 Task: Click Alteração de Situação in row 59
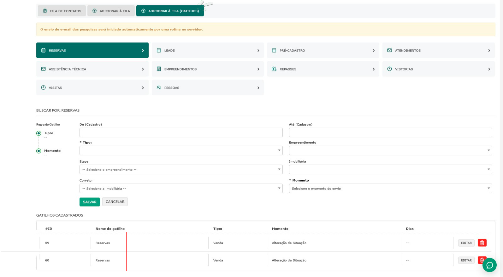click(289, 243)
